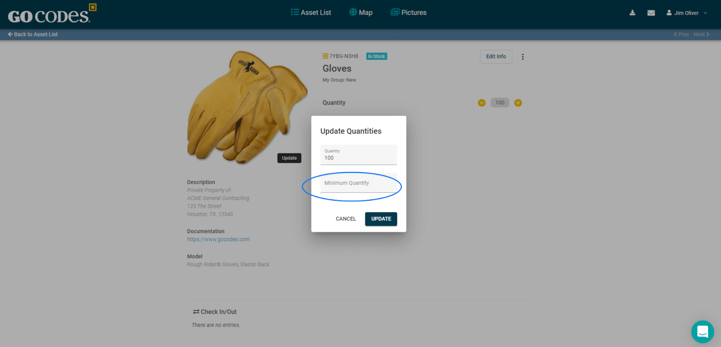Open the mail envelope icon
Screen dimensions: 721x347
click(651, 13)
